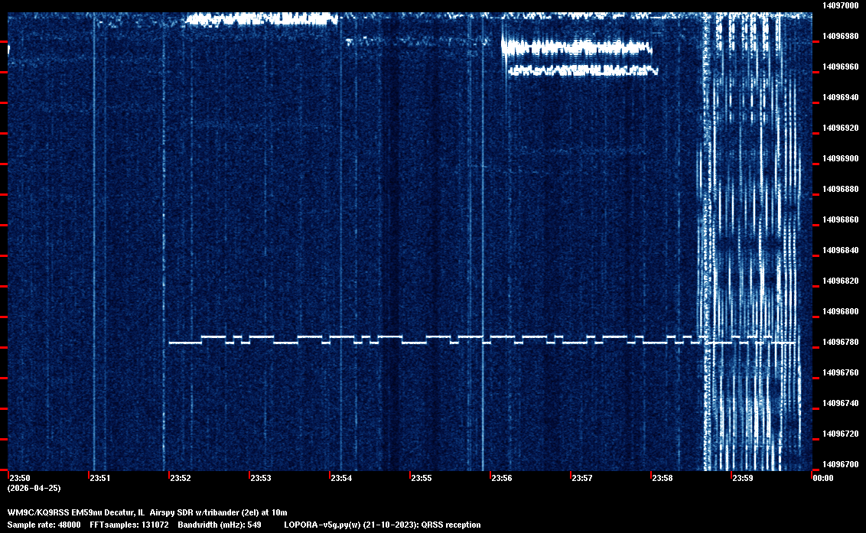
Task: Click the 23:50 time axis label
Action: tap(19, 478)
